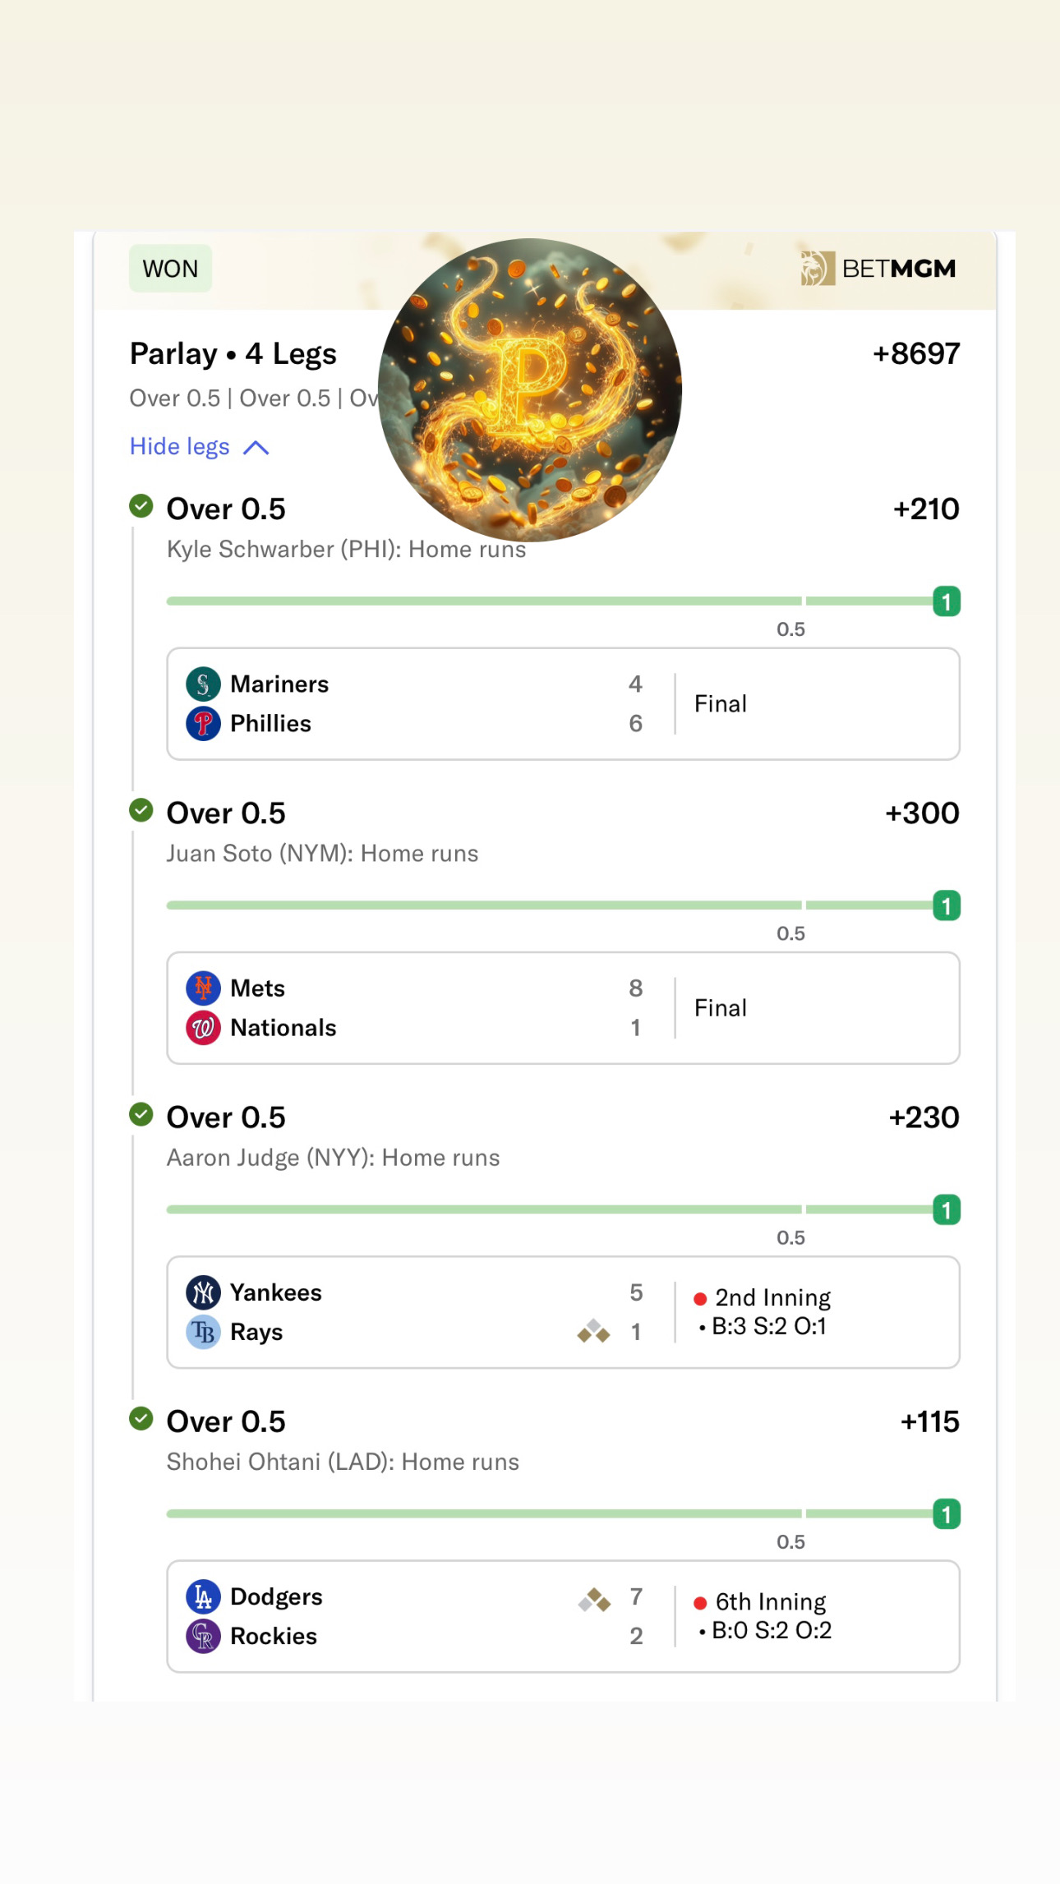This screenshot has width=1060, height=1884.
Task: Click the Mariners team logo
Action: click(x=203, y=684)
